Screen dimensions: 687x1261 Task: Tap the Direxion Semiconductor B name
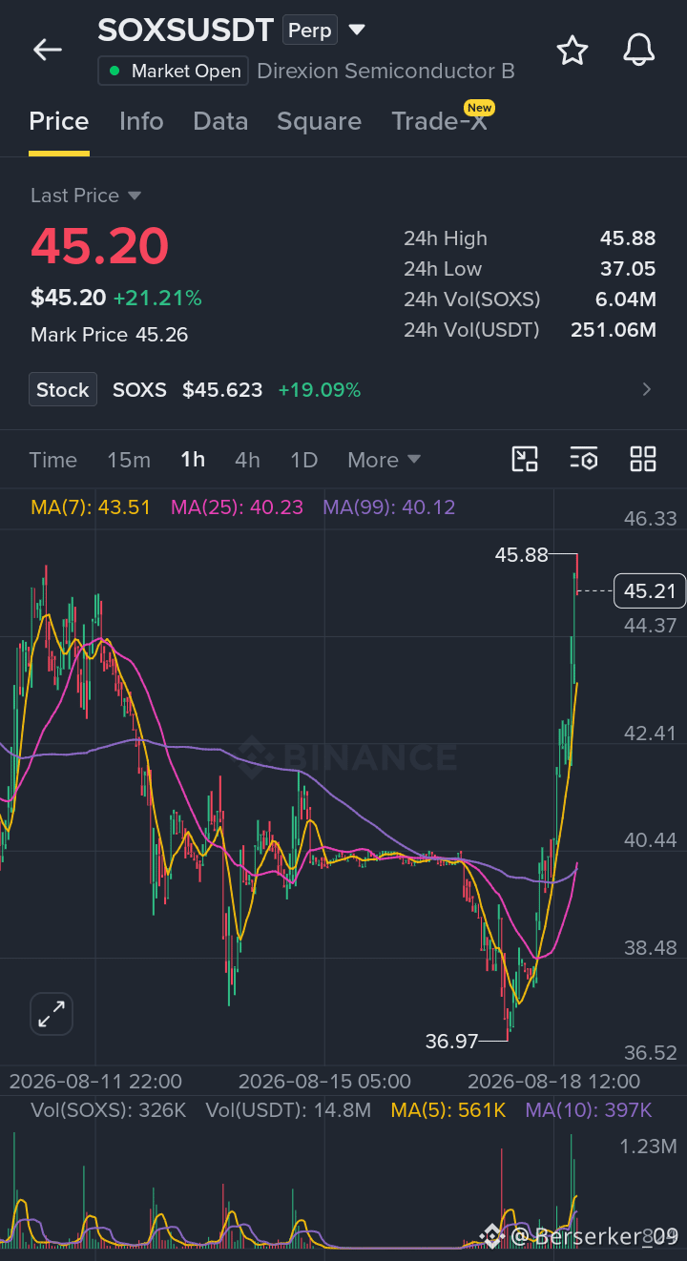click(x=386, y=72)
